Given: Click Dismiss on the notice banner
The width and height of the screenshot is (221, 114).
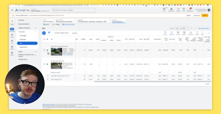Looking at the screenshot, I should click(188, 15).
